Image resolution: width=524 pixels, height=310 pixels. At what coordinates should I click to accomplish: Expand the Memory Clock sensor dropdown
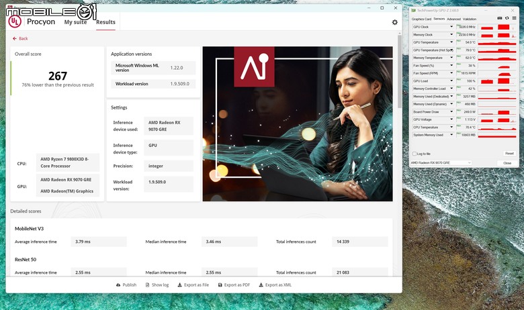coord(451,34)
